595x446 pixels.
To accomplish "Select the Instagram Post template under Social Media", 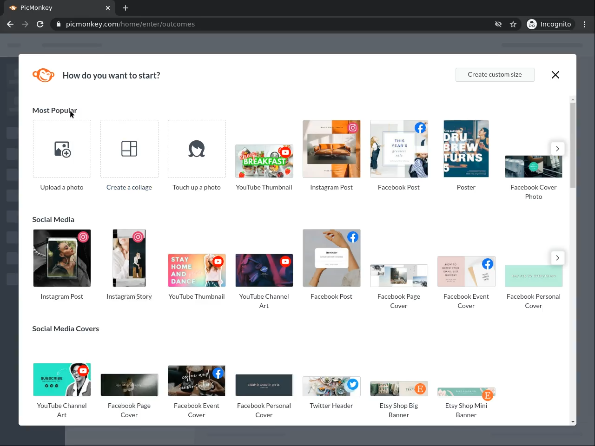I will (x=62, y=258).
